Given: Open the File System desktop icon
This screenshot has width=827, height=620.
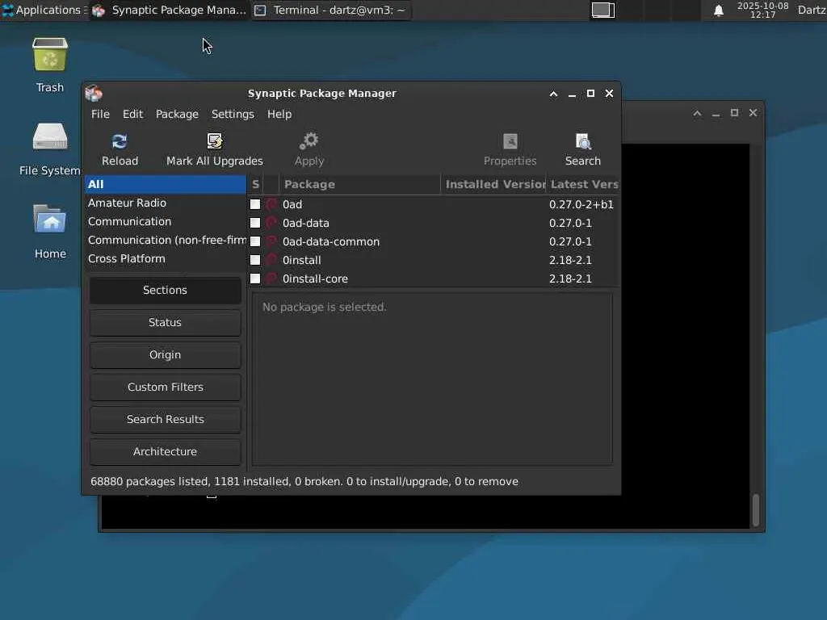Looking at the screenshot, I should (50, 136).
